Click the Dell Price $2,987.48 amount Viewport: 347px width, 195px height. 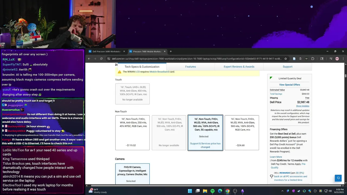[303, 102]
